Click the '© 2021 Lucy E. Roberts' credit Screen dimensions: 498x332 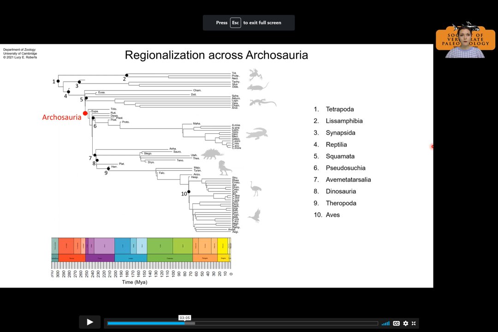pos(20,58)
